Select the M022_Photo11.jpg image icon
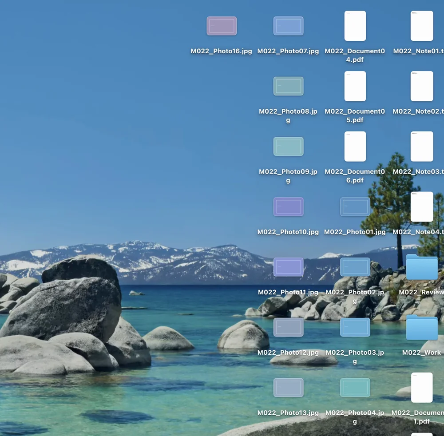Screen dimensions: 444x436 coord(288,267)
